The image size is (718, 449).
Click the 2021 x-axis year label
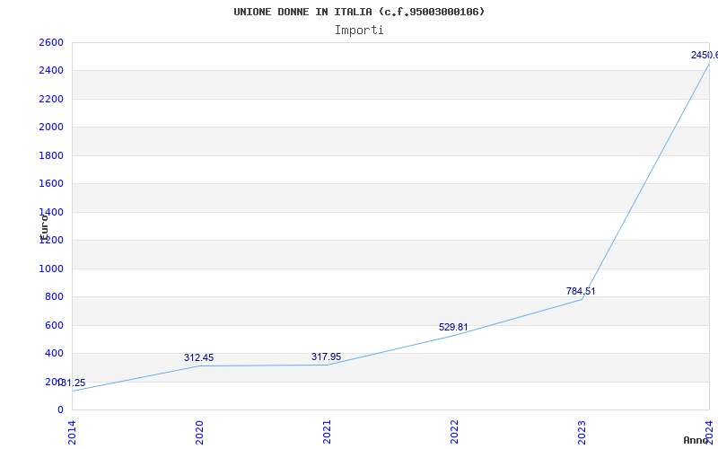click(327, 433)
